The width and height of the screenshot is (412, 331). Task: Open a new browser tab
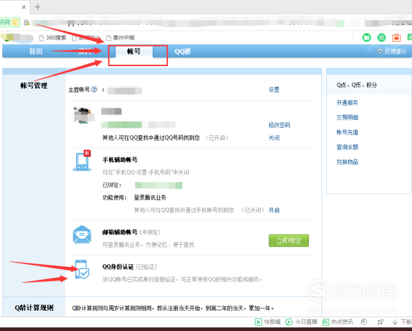coord(38,7)
